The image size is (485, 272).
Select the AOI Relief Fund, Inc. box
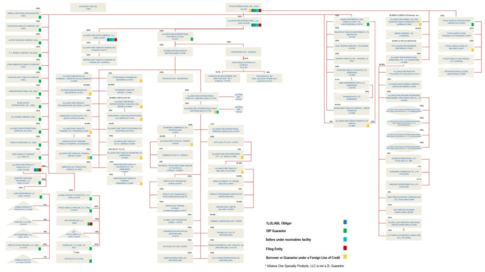pos(88,7)
